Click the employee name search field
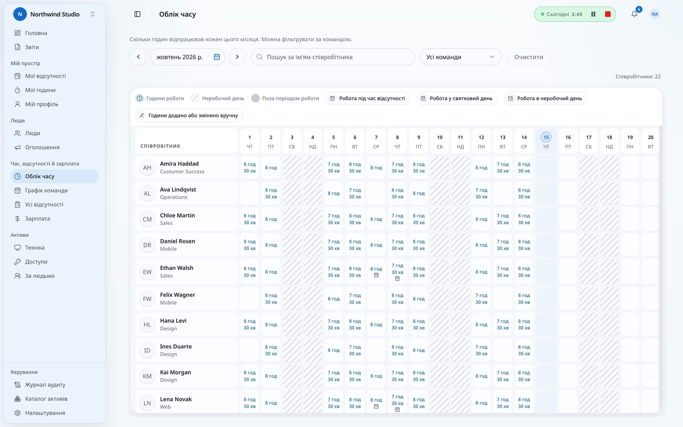 click(x=333, y=57)
